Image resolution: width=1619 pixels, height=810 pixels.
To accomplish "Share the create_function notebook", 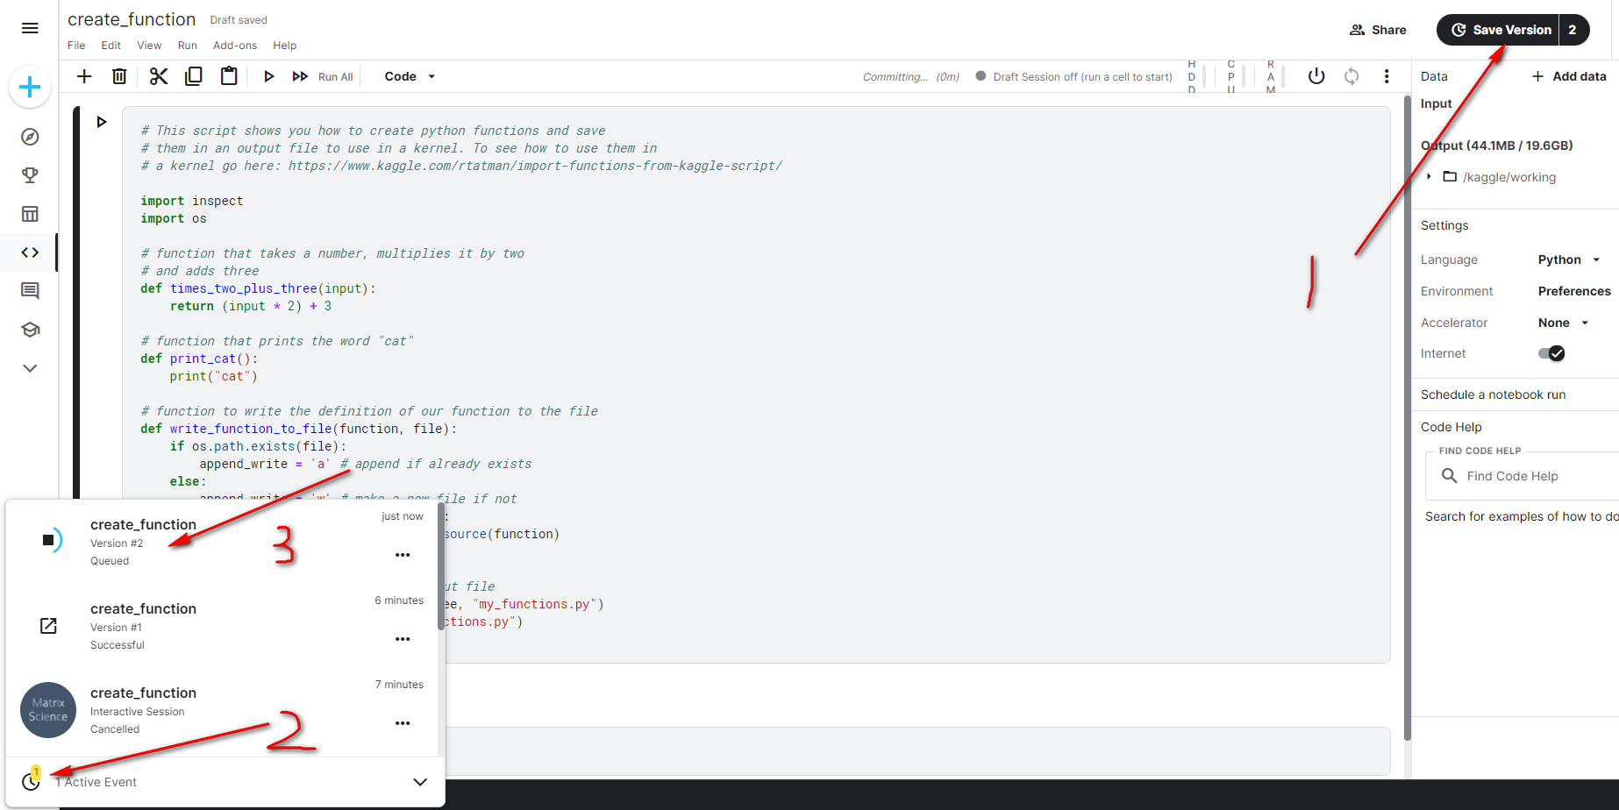I will point(1378,29).
